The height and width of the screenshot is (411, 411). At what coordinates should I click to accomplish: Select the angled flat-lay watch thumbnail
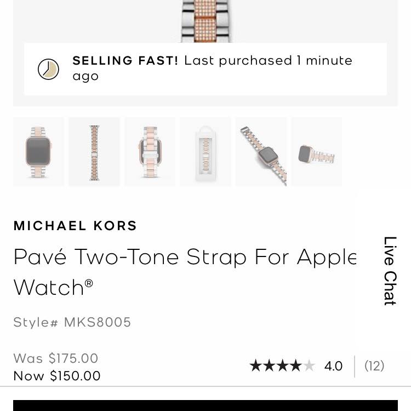tap(261, 152)
